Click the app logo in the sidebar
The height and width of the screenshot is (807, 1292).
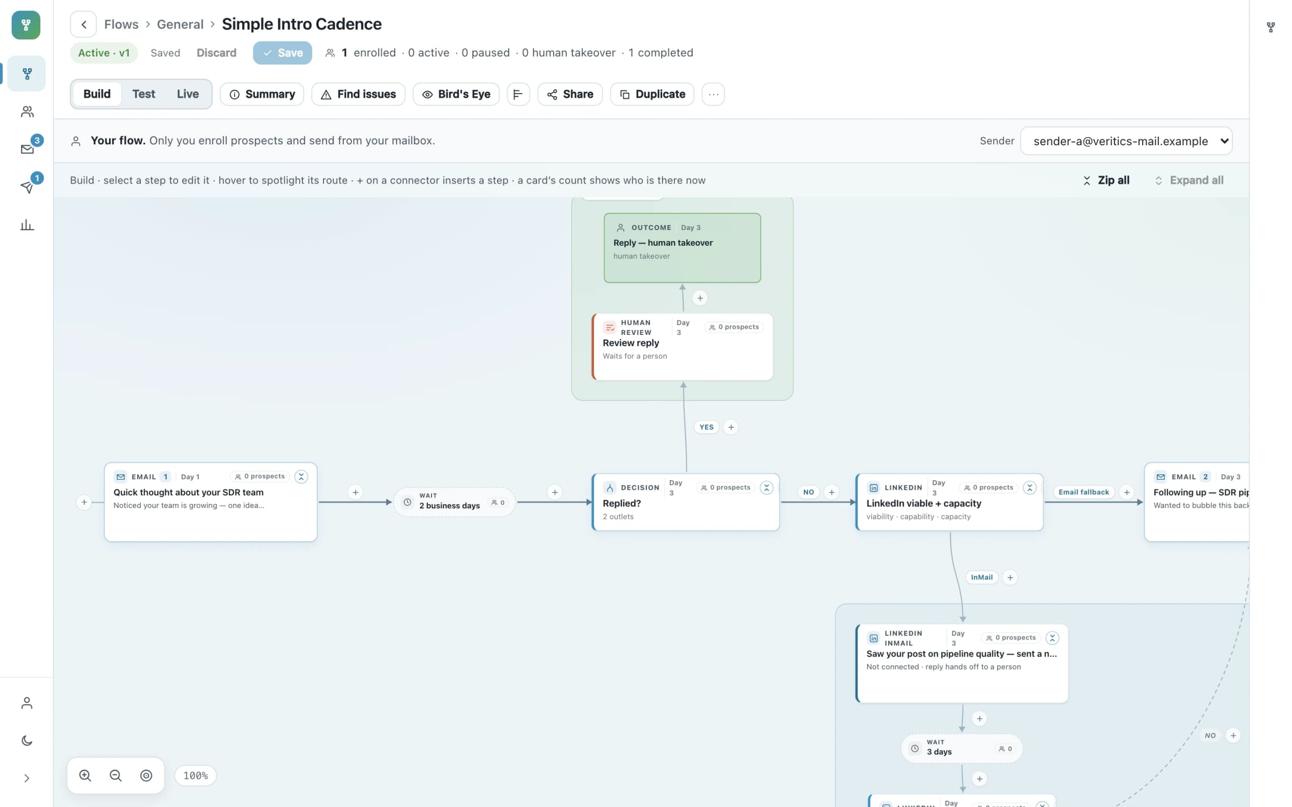[x=26, y=25]
